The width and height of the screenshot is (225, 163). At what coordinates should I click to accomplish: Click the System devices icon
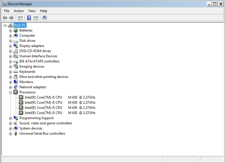pyautogui.click(x=16, y=128)
